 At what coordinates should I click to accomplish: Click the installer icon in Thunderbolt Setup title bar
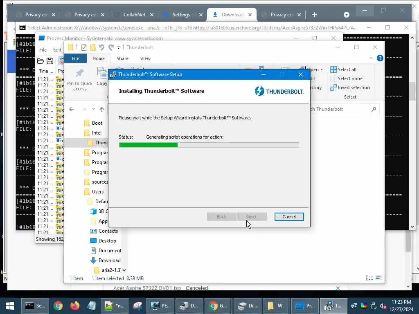(113, 74)
